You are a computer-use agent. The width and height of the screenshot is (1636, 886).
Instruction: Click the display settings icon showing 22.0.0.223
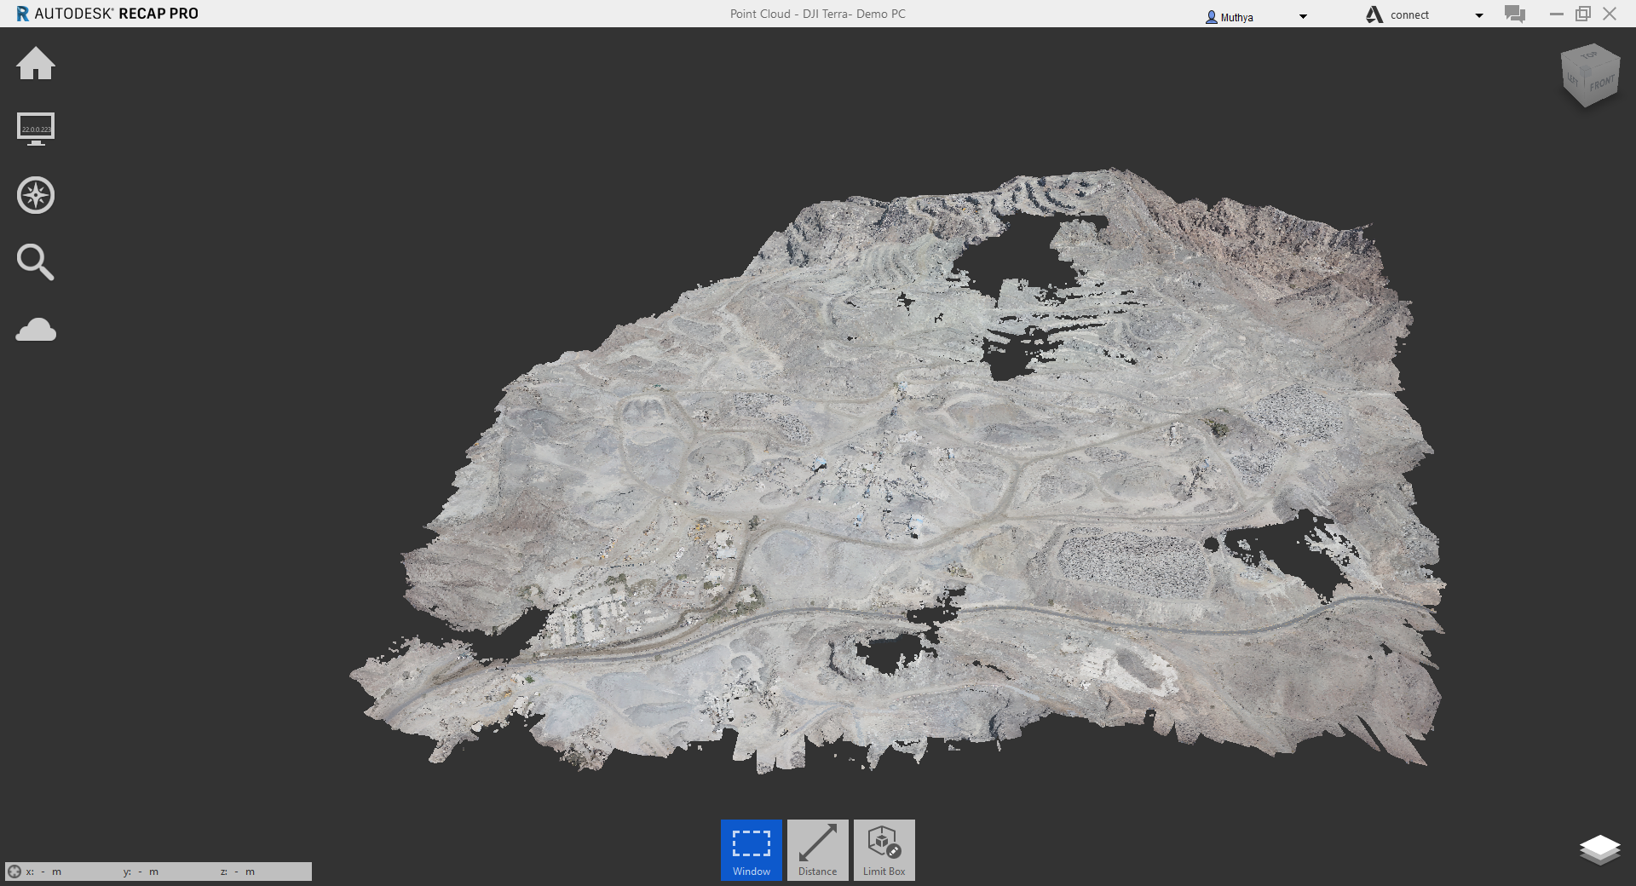point(35,129)
